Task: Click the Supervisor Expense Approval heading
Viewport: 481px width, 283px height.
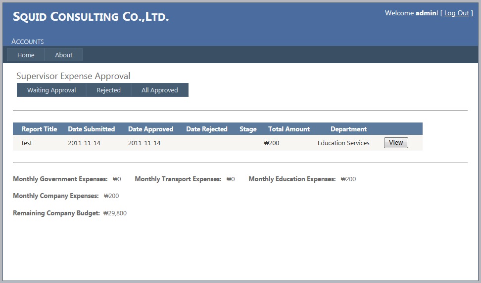Action: pyautogui.click(x=73, y=76)
